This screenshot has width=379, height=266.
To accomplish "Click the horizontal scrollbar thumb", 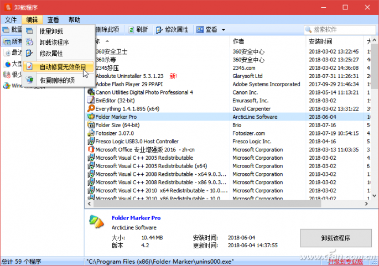I will [x=207, y=204].
